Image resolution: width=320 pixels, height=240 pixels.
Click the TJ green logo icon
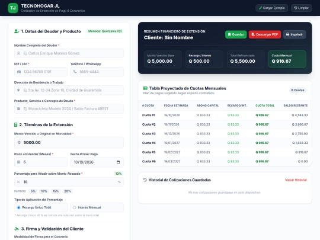tap(13, 8)
